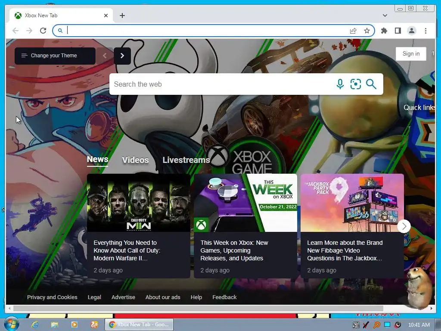
Task: Open the Legal footer link
Action: point(94,297)
